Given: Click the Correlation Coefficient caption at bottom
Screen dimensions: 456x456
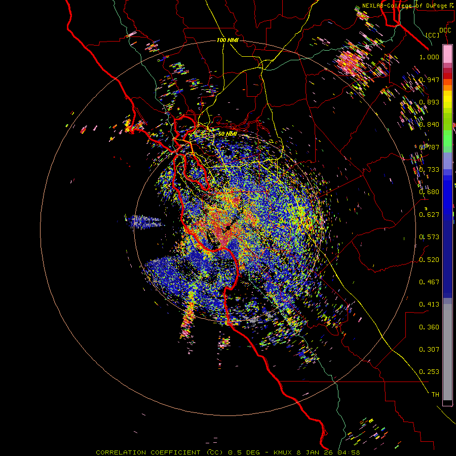Looking at the screenshot, I should coord(228,452).
